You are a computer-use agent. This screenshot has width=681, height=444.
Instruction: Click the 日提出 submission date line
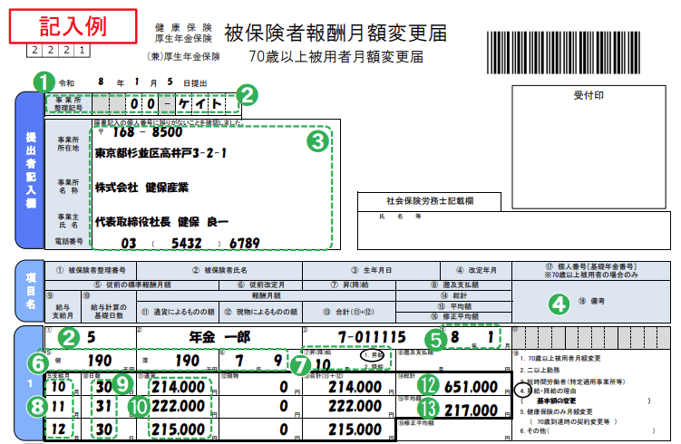click(x=133, y=82)
